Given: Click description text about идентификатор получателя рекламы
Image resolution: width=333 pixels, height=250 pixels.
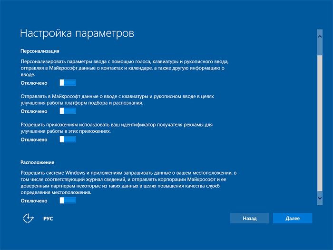Looking at the screenshot, I should [x=117, y=128].
